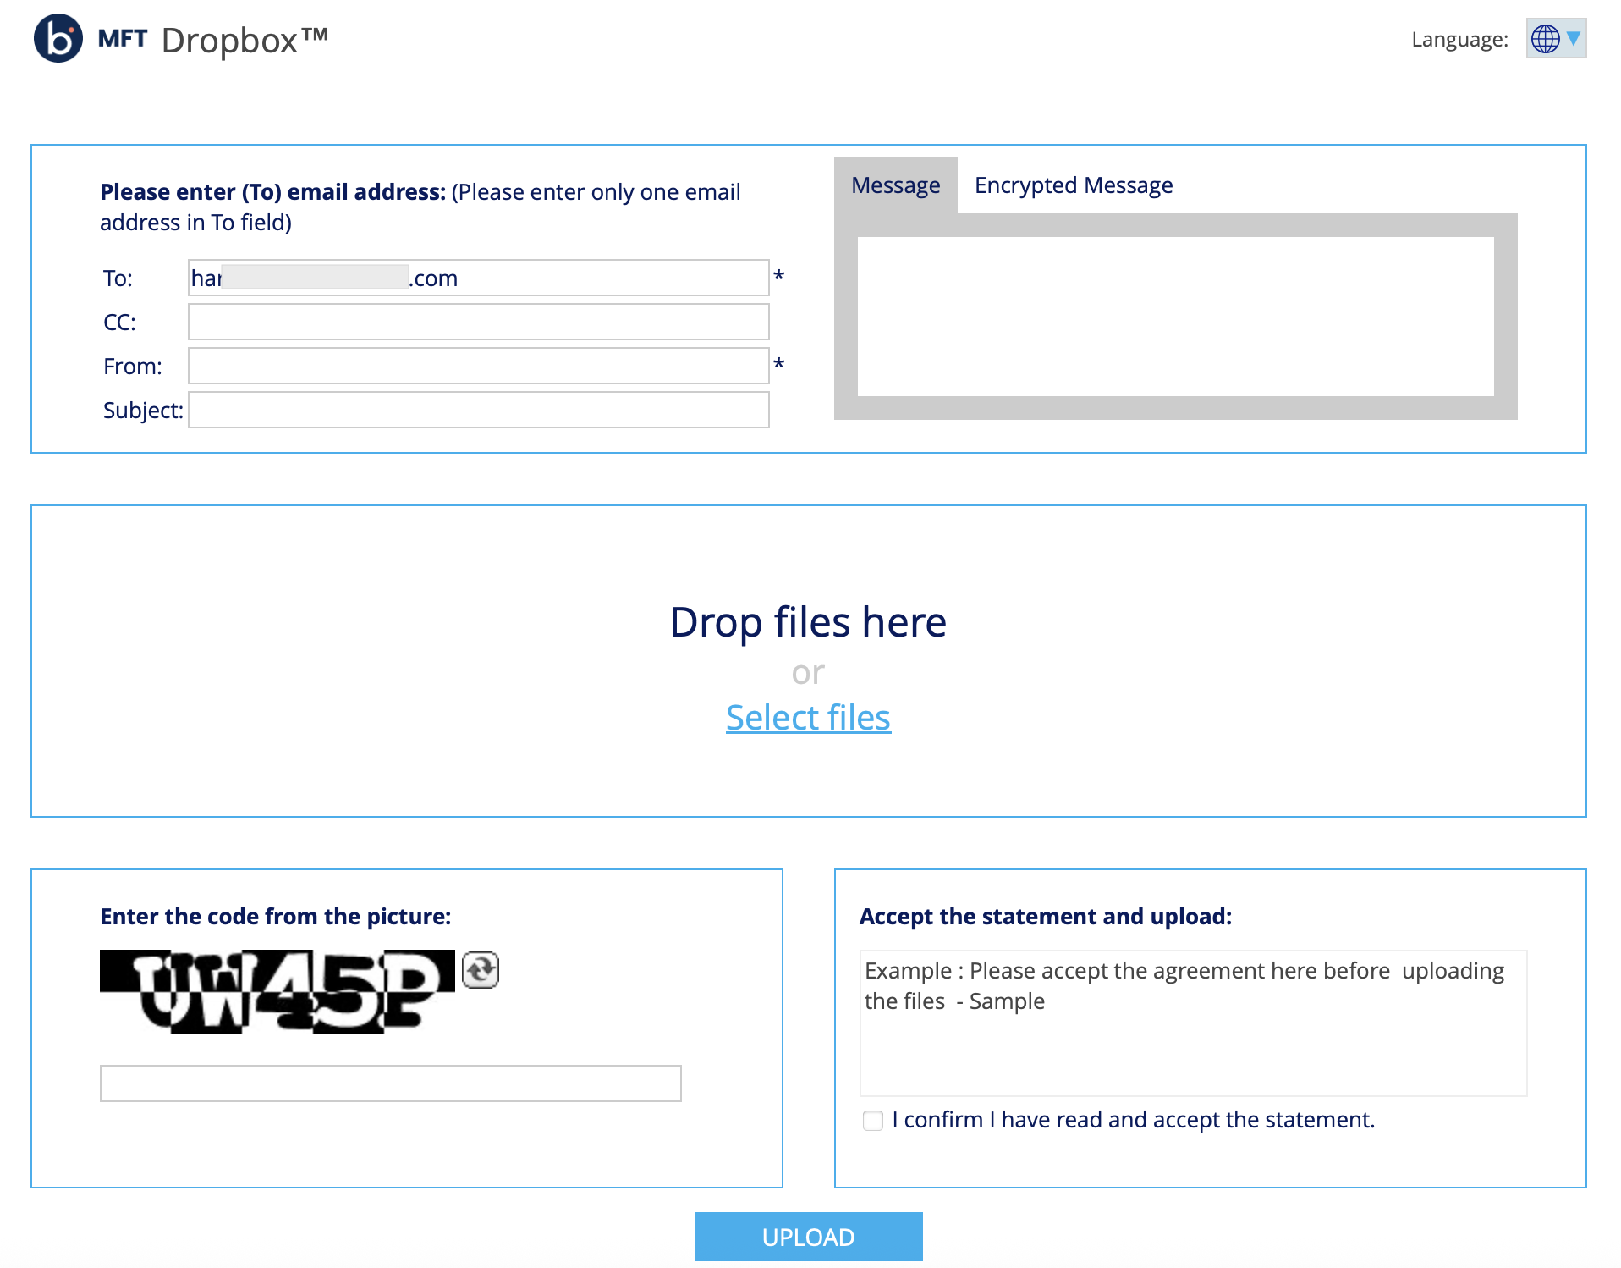This screenshot has width=1621, height=1268.
Task: Select the From field
Action: [478, 366]
